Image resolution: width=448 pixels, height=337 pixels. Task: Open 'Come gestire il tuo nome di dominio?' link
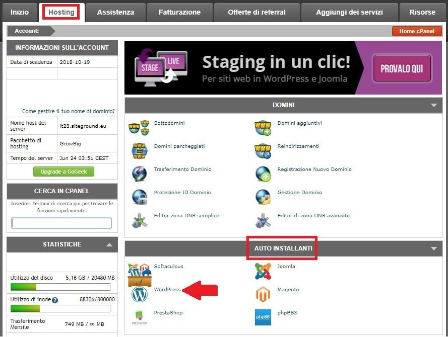pos(68,111)
